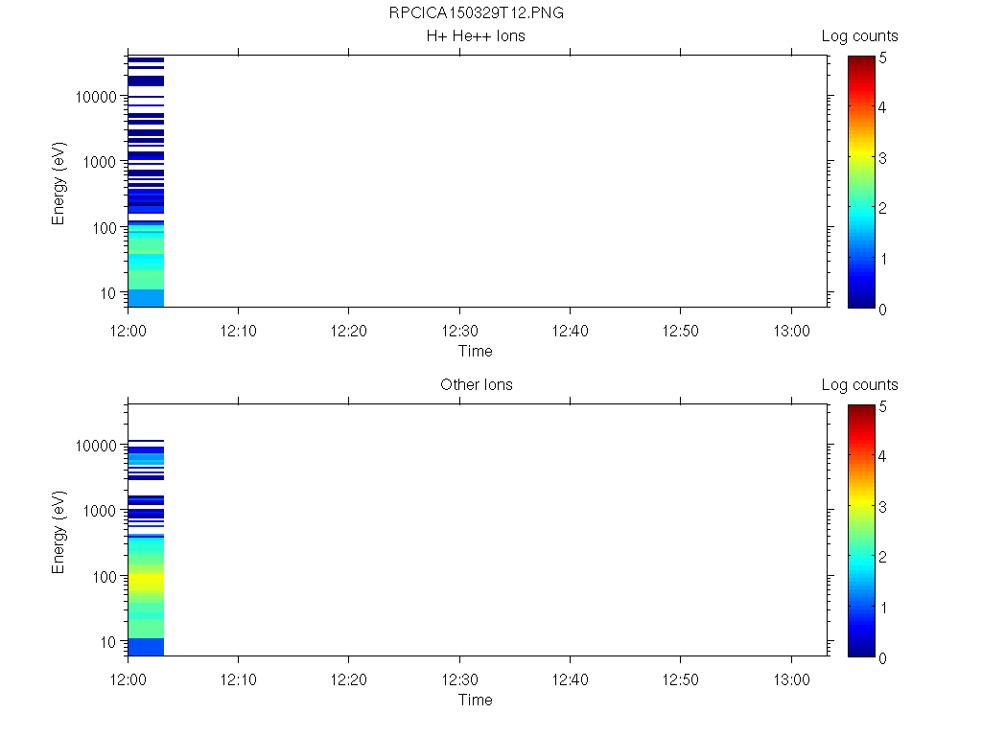Screen dimensions: 982x736
Task: Click the Other Ions plot colorbar
Action: point(861,531)
